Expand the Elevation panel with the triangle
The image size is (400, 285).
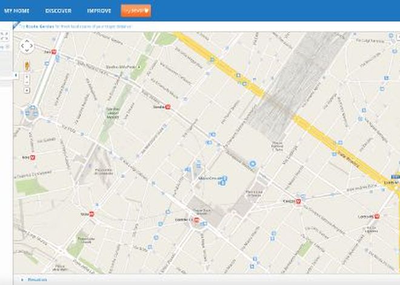(22, 280)
